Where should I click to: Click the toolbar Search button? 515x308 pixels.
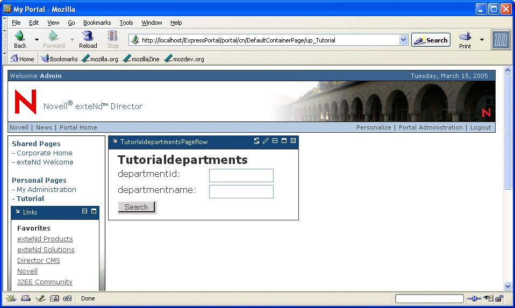(431, 40)
